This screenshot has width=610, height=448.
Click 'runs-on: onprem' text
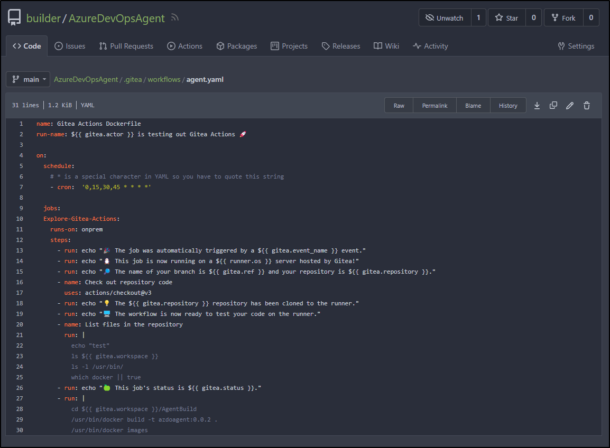coord(77,229)
